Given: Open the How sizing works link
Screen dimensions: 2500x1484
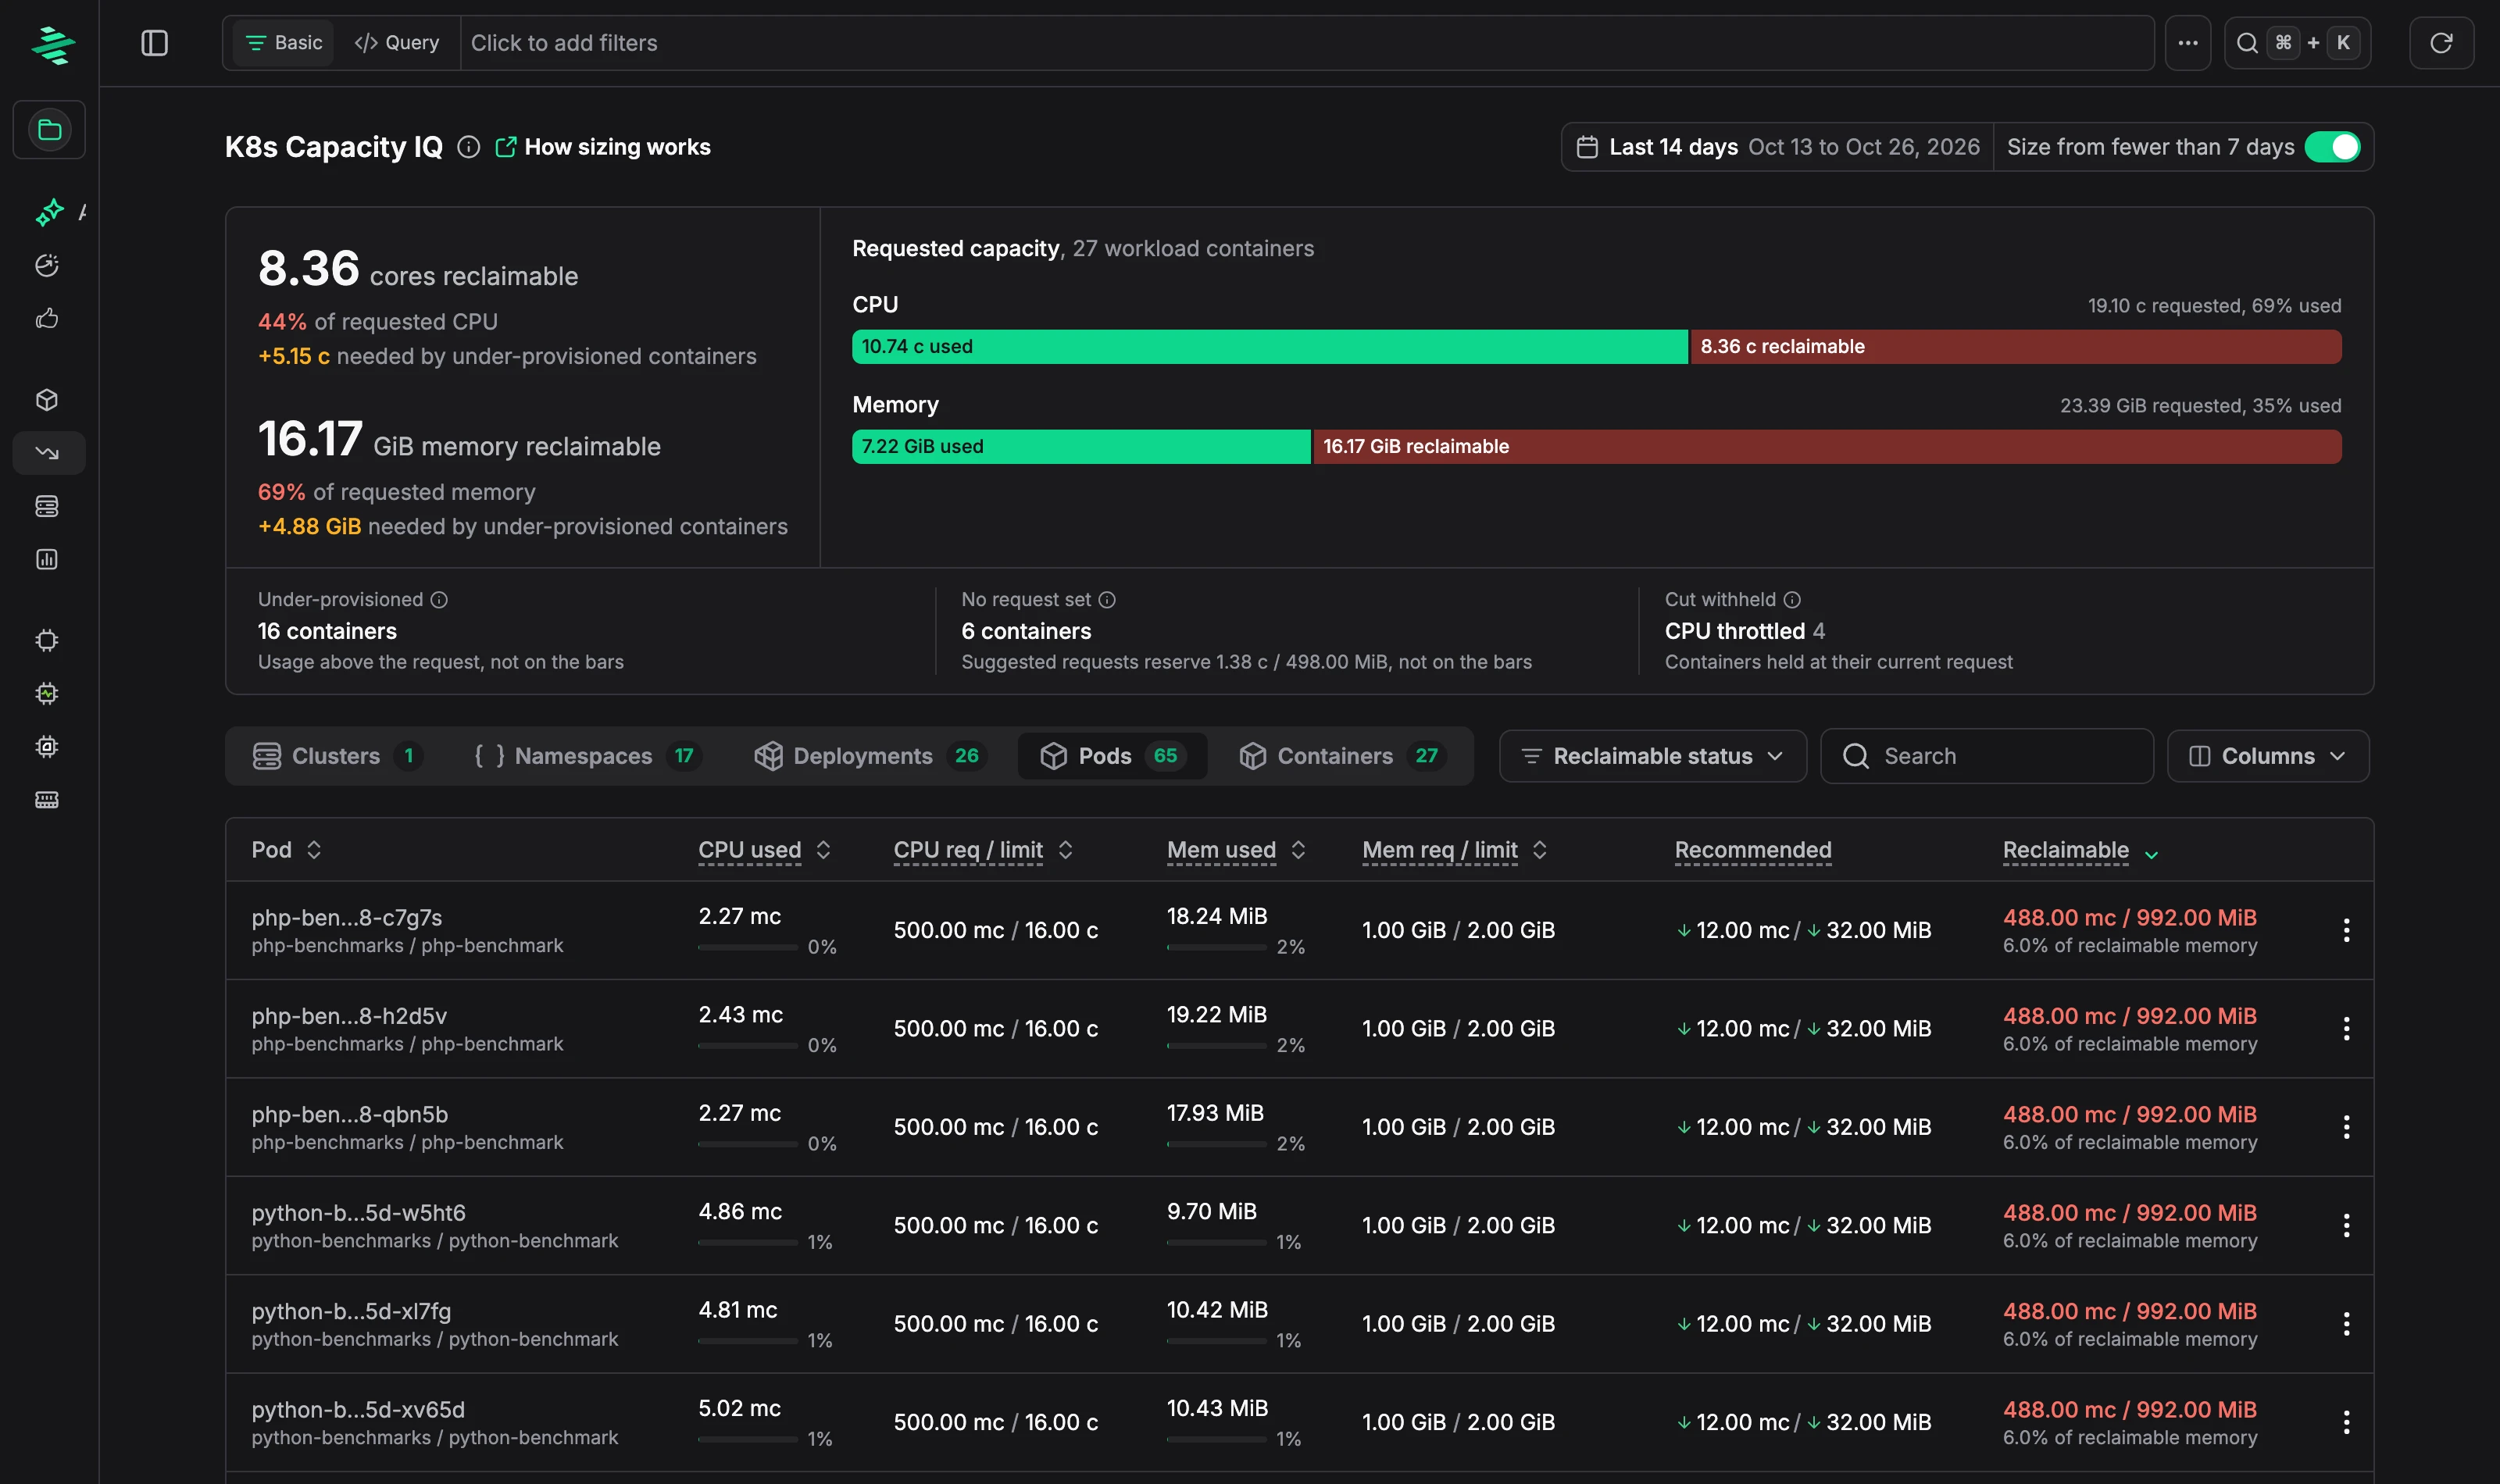Looking at the screenshot, I should [x=603, y=147].
